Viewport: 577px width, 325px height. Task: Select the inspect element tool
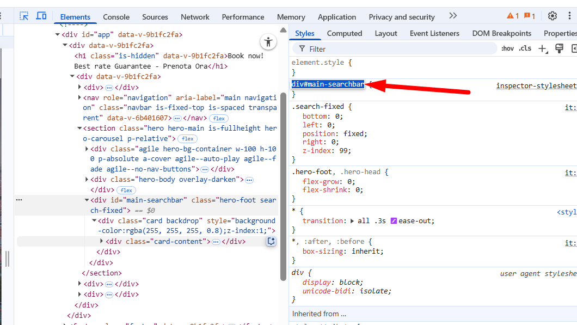[x=24, y=16]
